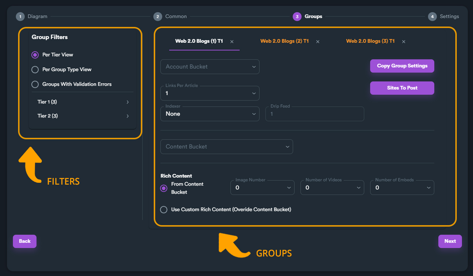The image size is (473, 276).
Task: Click the Group Filters heading
Action: pyautogui.click(x=50, y=37)
